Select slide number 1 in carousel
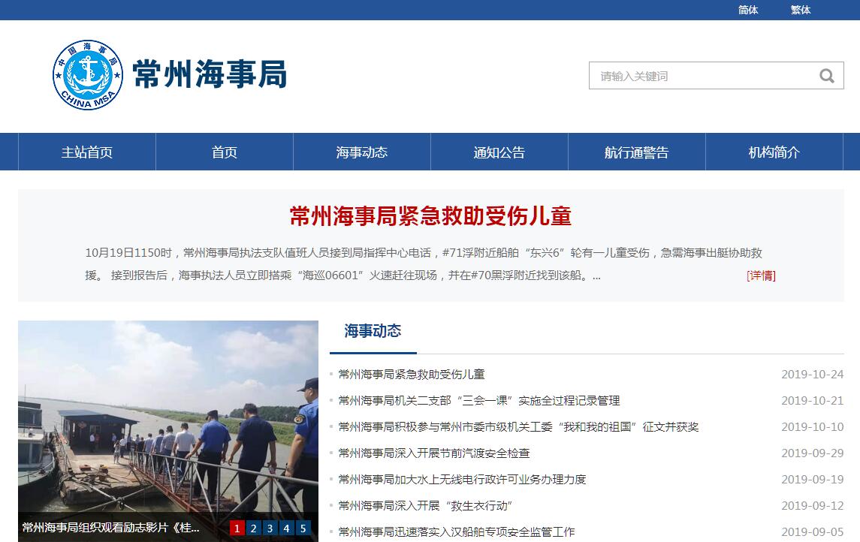 pyautogui.click(x=237, y=528)
